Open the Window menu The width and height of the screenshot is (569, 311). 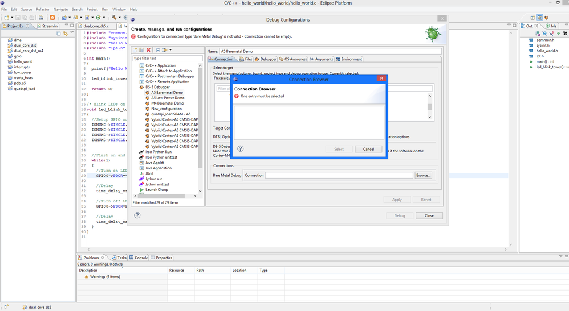pyautogui.click(x=119, y=9)
